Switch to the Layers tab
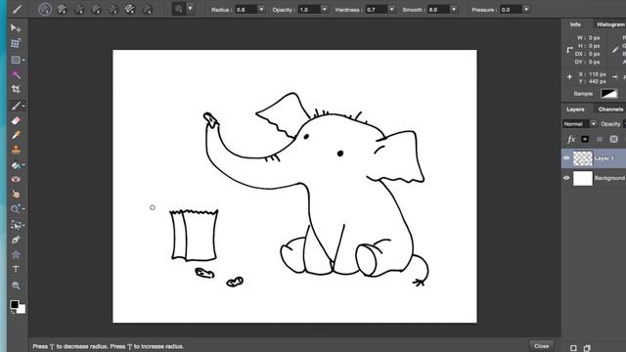The width and height of the screenshot is (626, 352). [575, 110]
